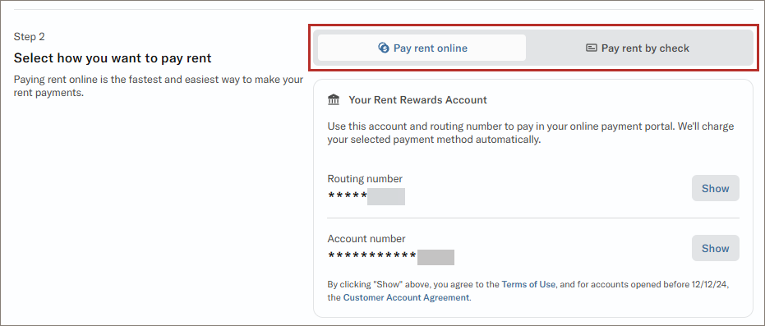Click the bank building icon by Rent Rewards Account
The height and width of the screenshot is (326, 765).
[334, 100]
